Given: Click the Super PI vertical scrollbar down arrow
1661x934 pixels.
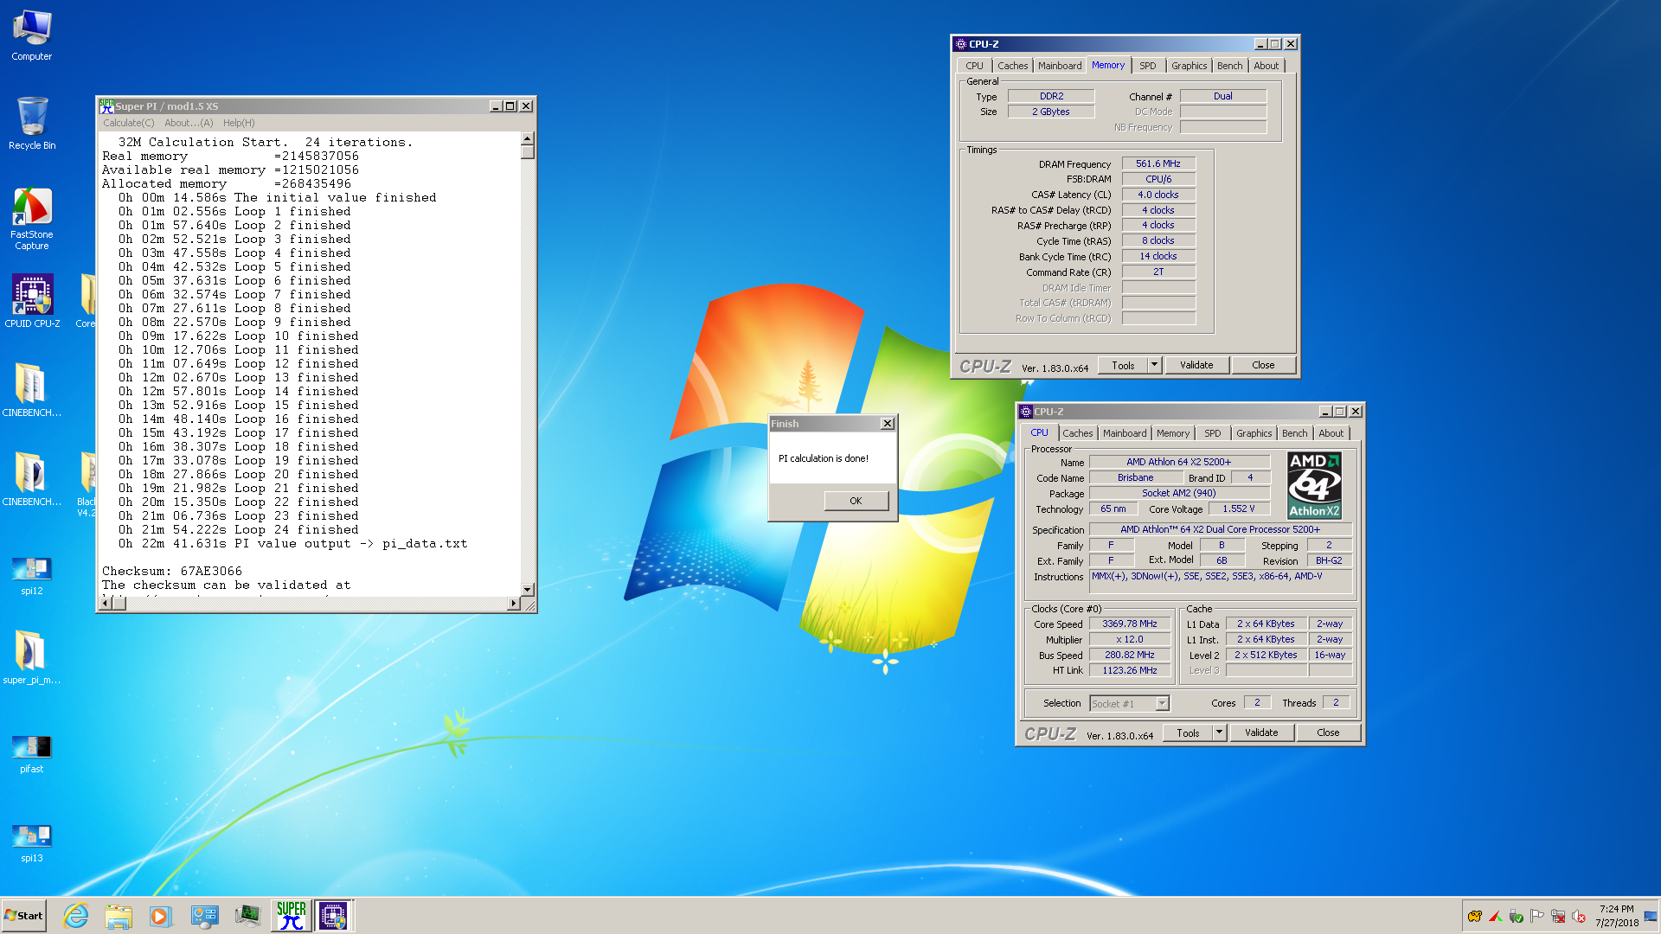Looking at the screenshot, I should (x=527, y=589).
